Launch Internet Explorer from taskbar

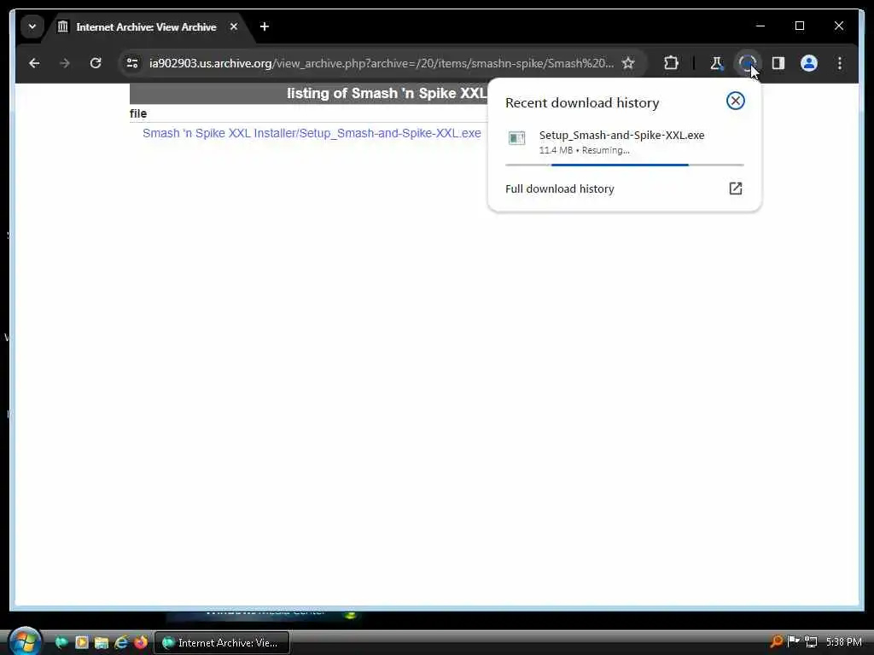coord(121,642)
